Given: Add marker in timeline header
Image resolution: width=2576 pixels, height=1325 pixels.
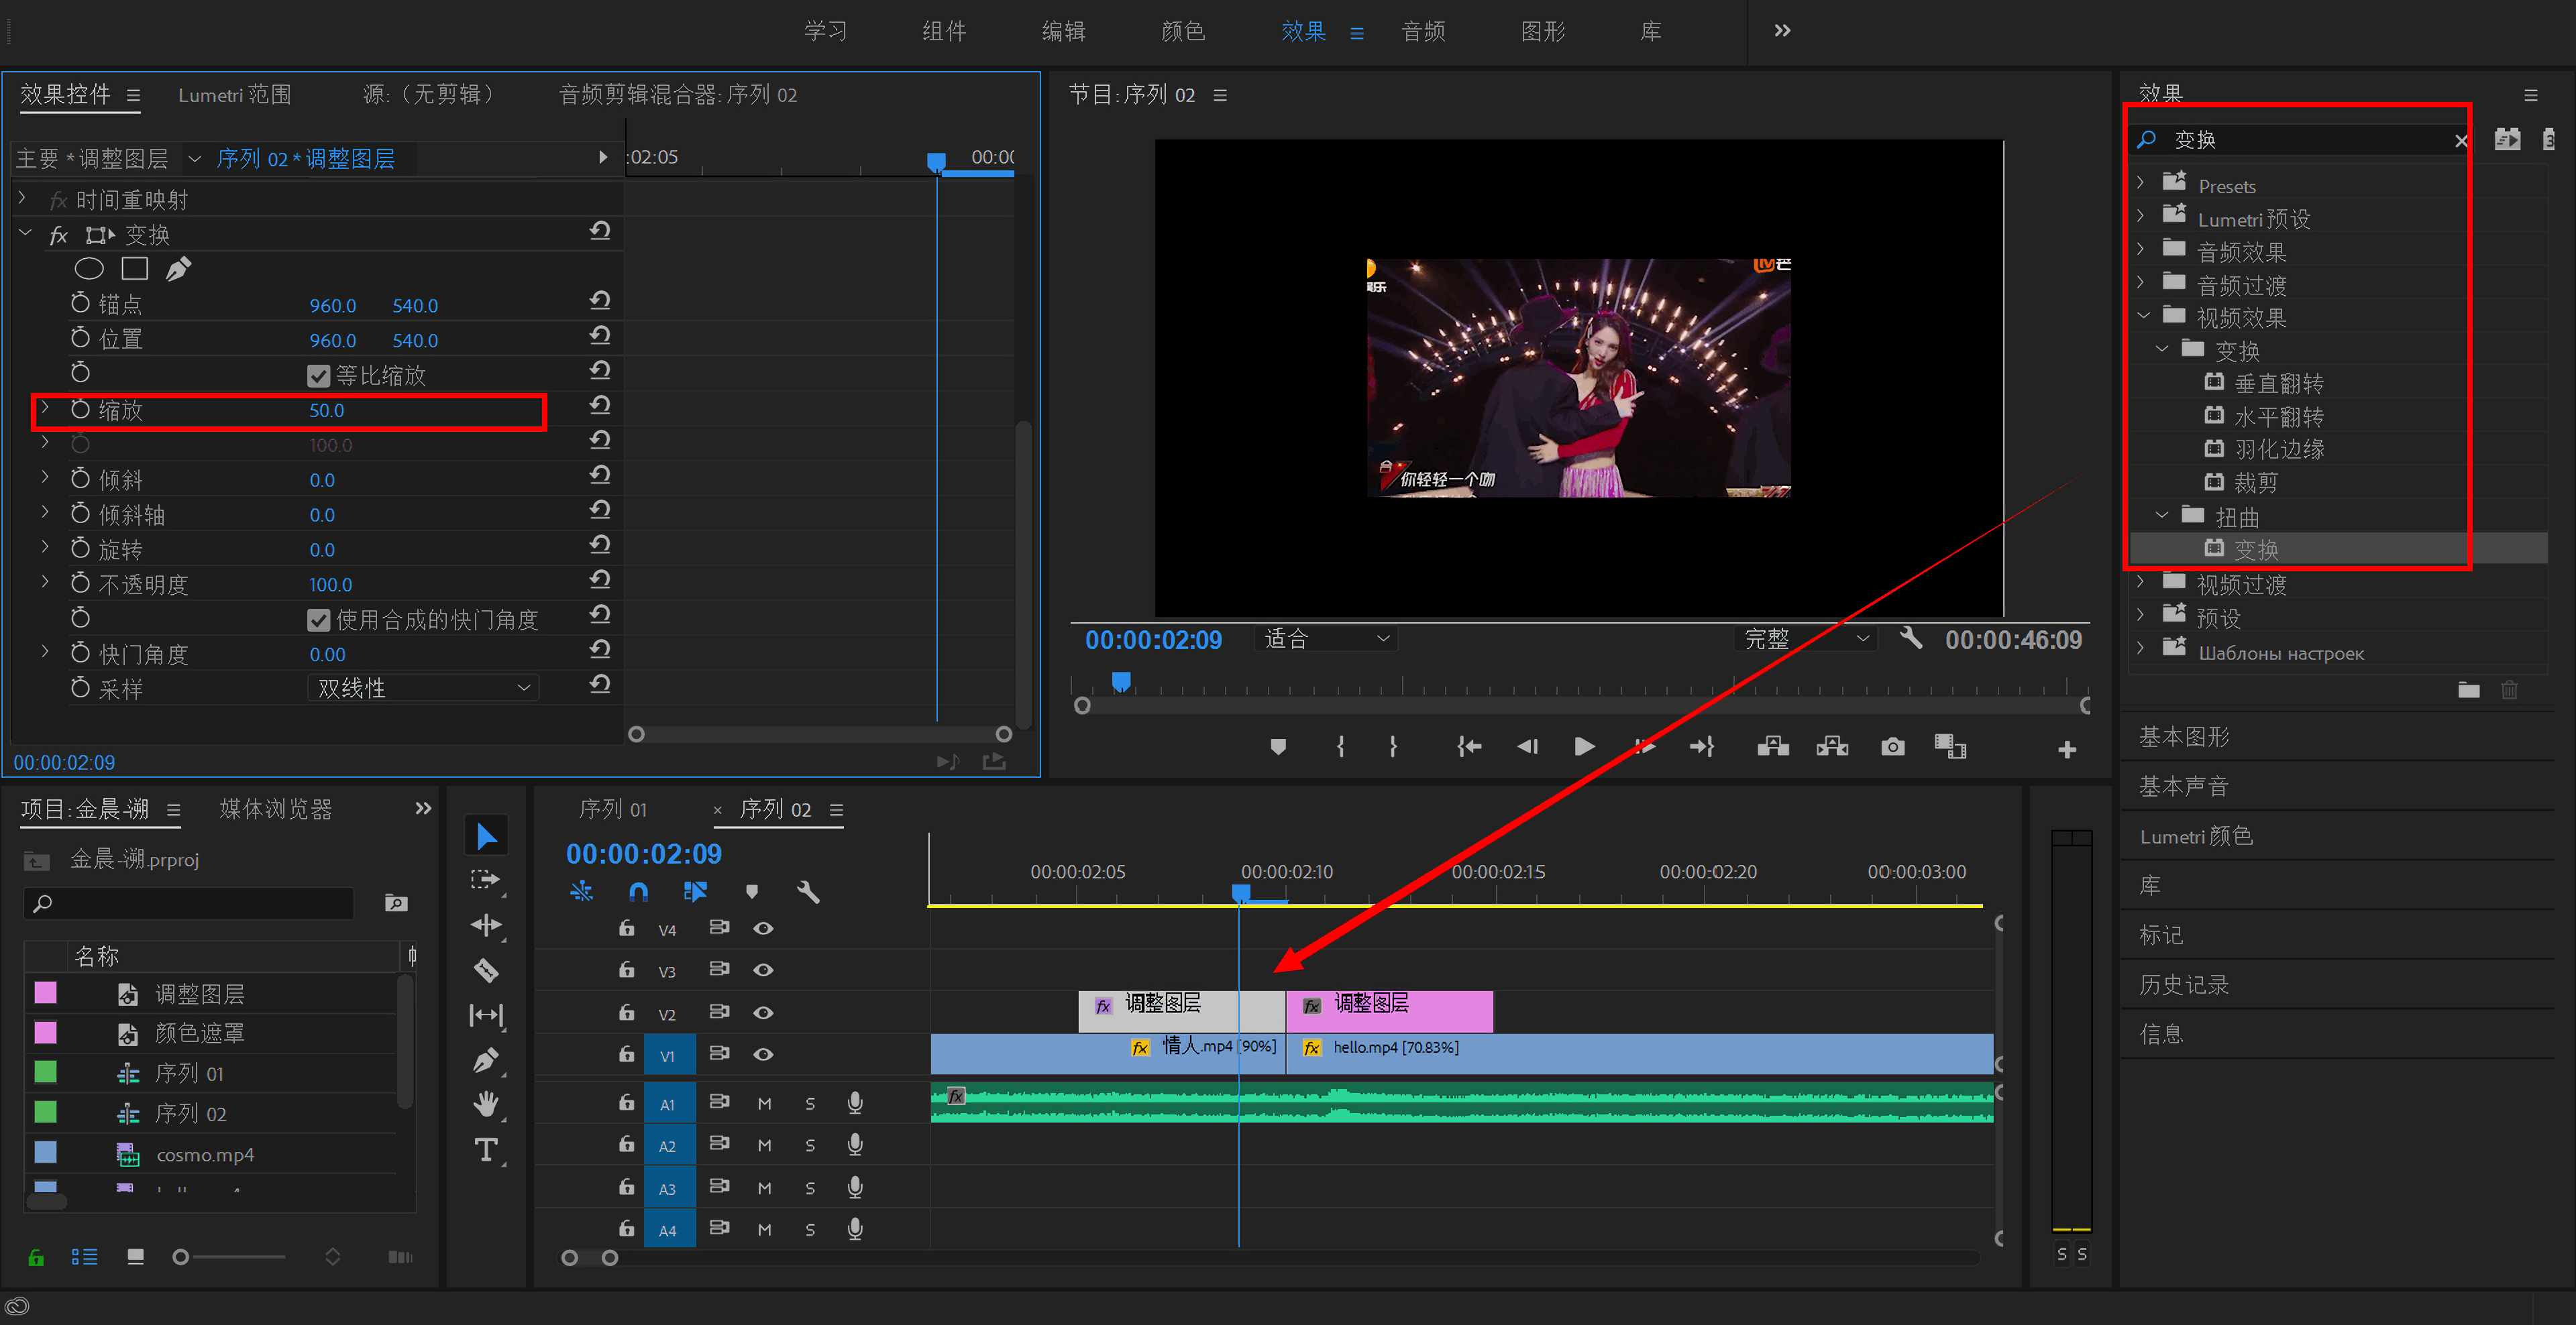Looking at the screenshot, I should [x=752, y=891].
